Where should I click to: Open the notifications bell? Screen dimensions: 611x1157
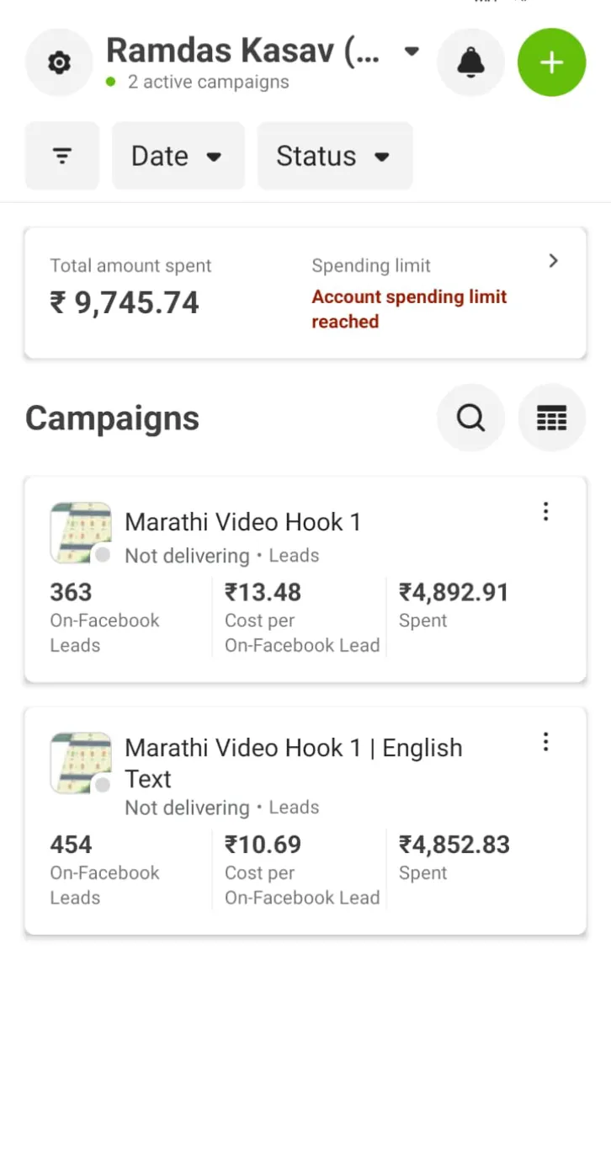point(470,62)
